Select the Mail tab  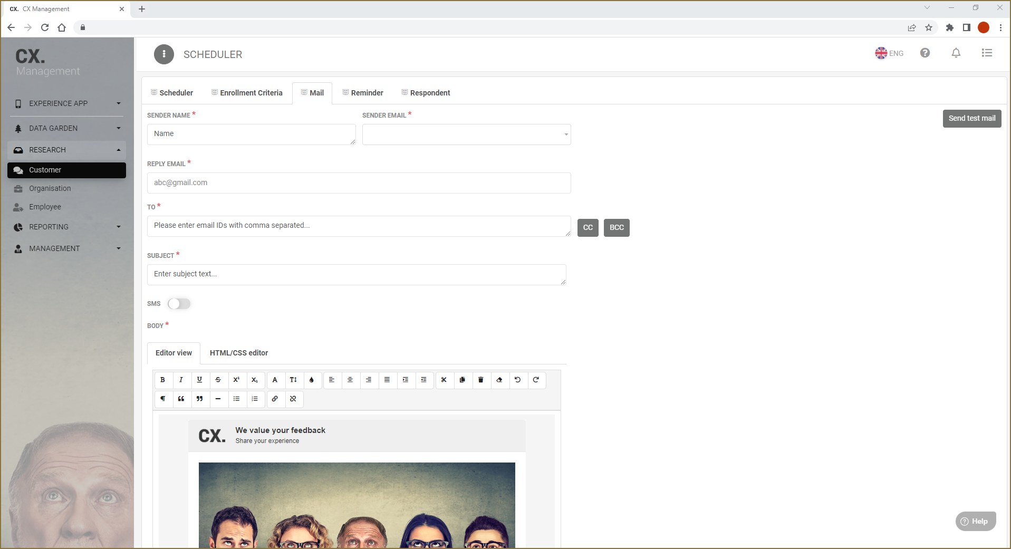(x=312, y=93)
